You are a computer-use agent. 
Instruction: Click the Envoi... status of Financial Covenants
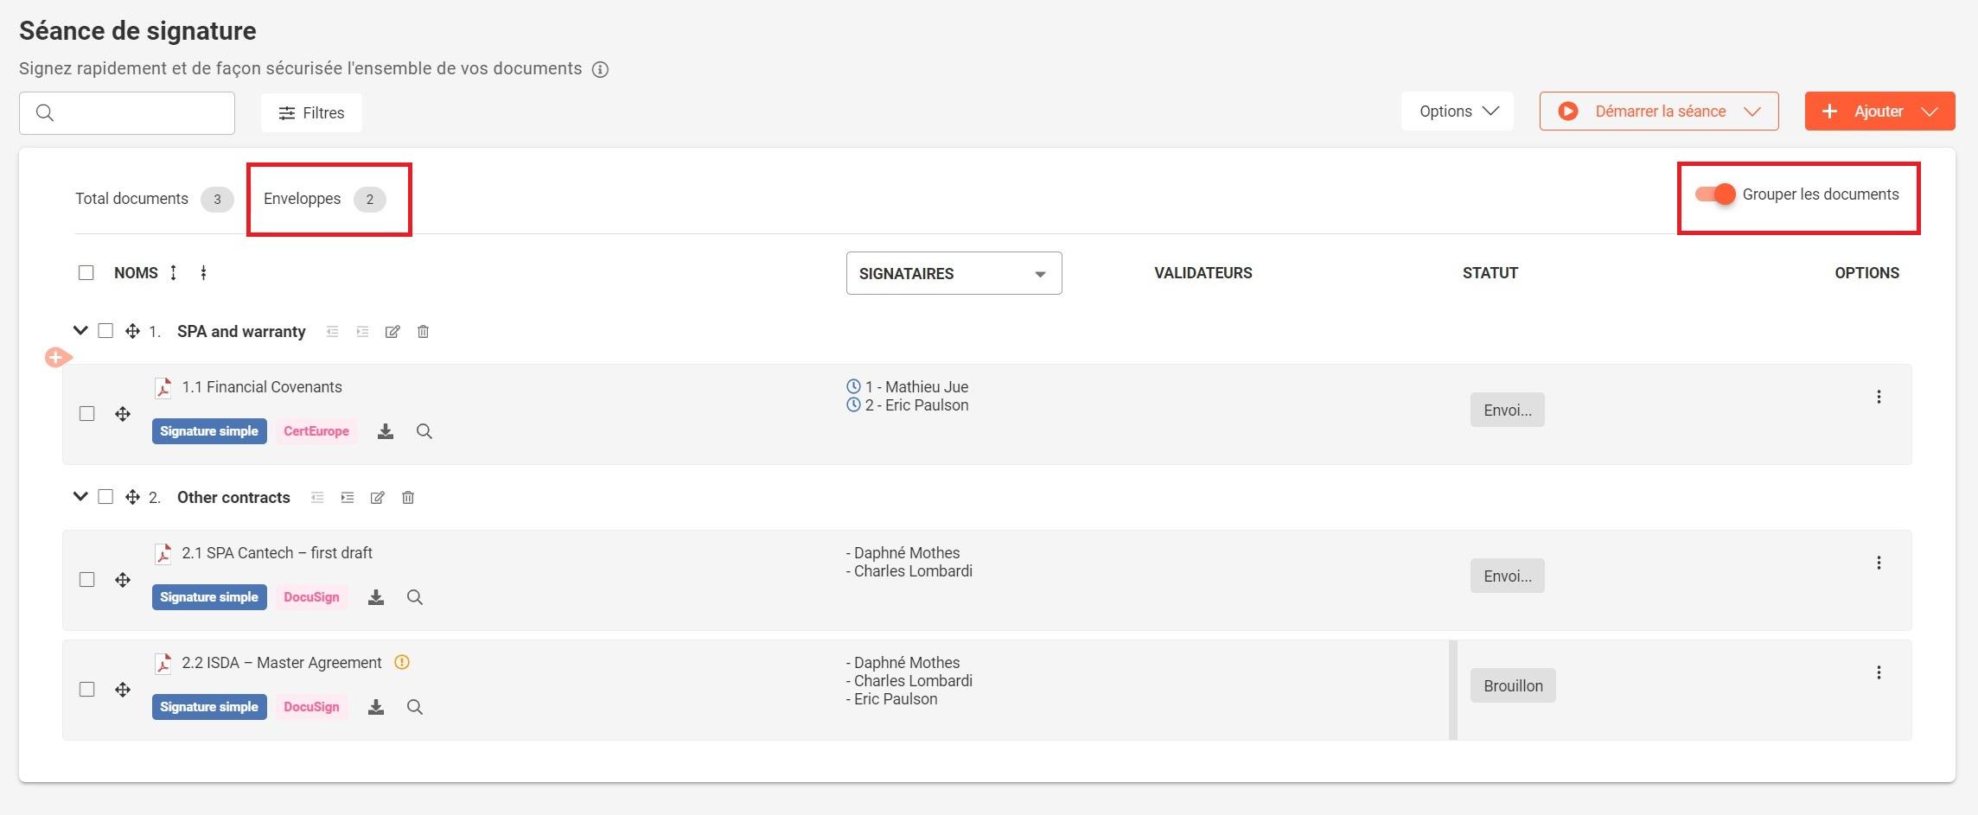(1507, 411)
